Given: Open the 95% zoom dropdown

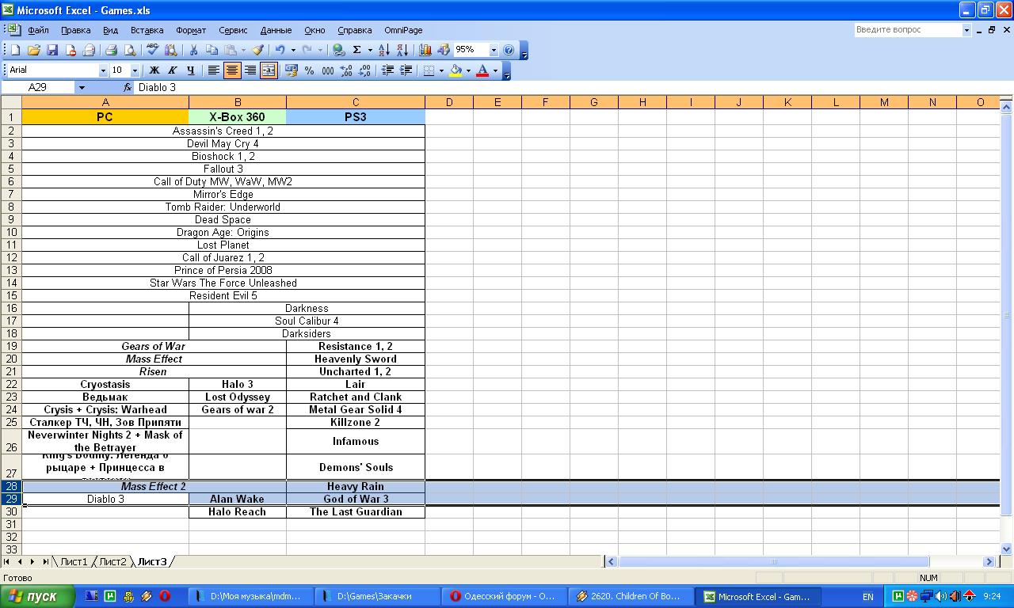Looking at the screenshot, I should coord(494,50).
